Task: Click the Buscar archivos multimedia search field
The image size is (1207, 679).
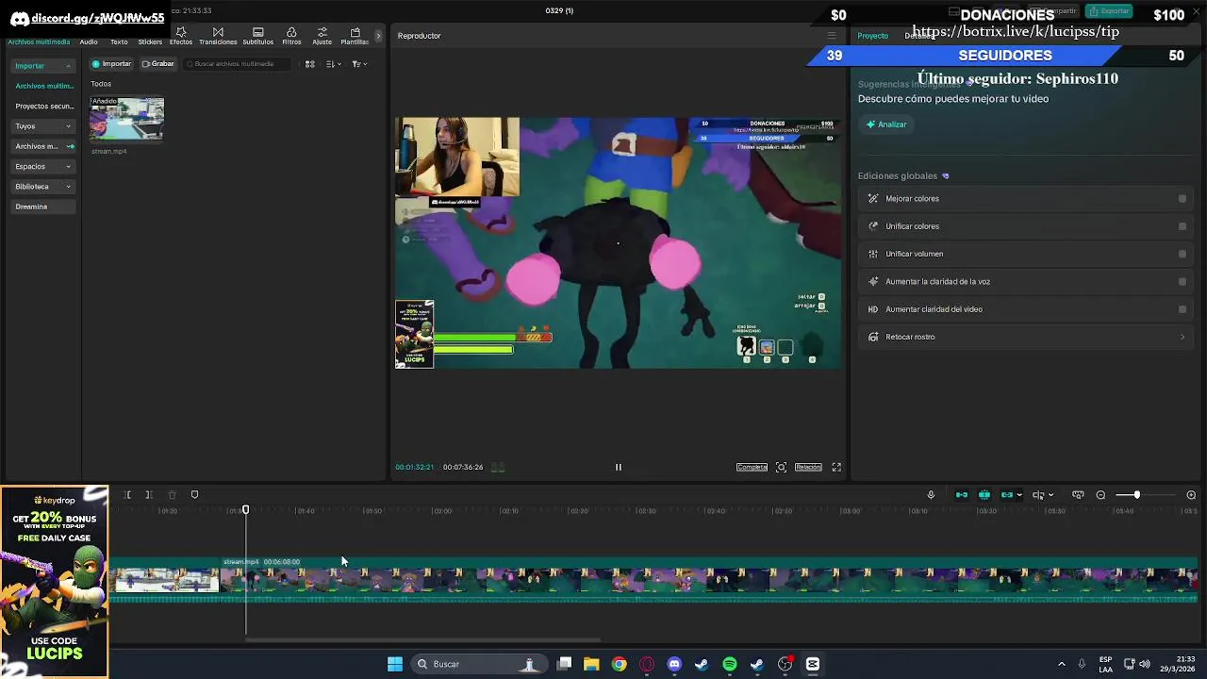Action: pyautogui.click(x=238, y=64)
